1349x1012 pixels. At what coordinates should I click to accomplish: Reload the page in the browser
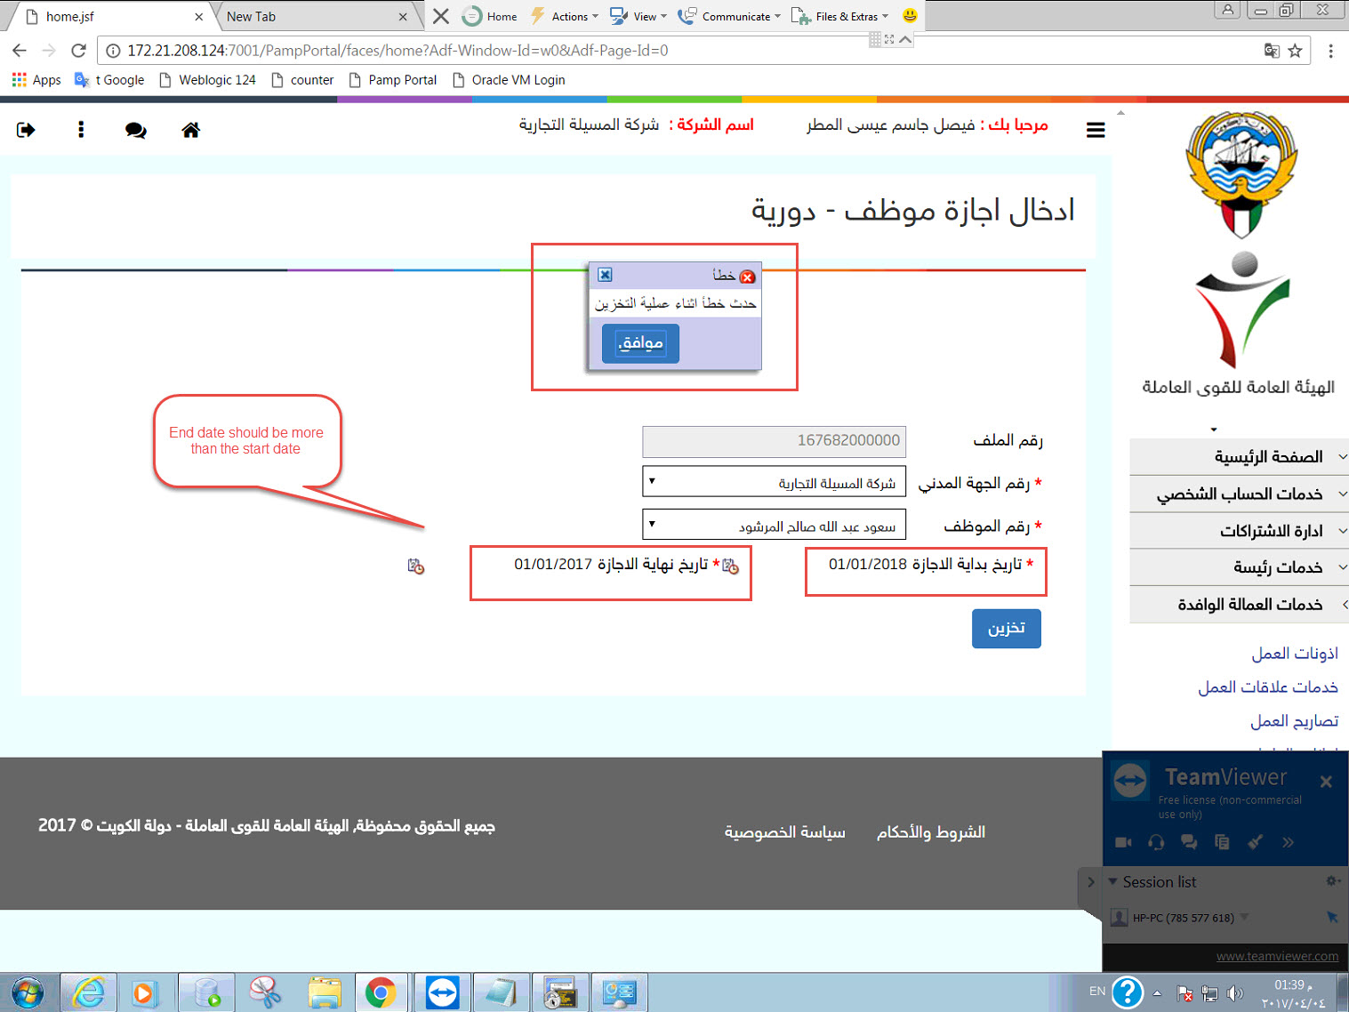tap(78, 51)
